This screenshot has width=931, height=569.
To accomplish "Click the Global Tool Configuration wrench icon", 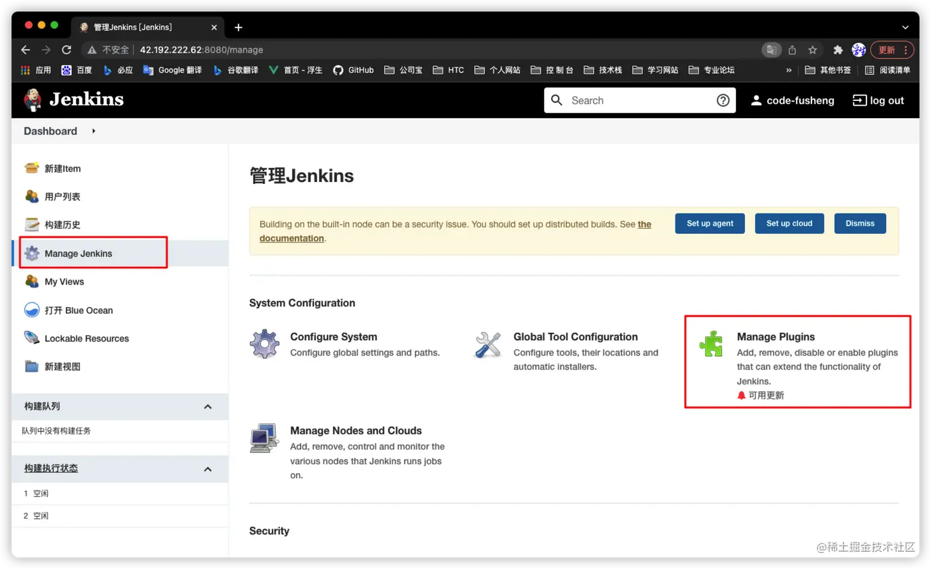I will pos(488,344).
